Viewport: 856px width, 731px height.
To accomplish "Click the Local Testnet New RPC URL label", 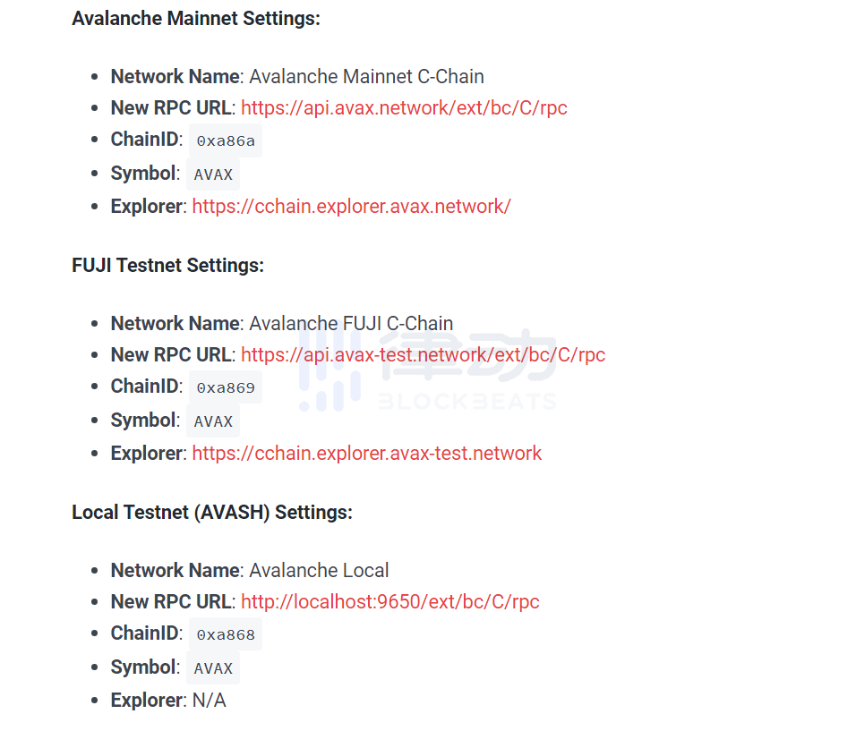I will [x=171, y=602].
